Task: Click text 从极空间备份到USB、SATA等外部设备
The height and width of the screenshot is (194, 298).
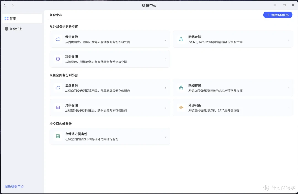Action: (x=214, y=110)
